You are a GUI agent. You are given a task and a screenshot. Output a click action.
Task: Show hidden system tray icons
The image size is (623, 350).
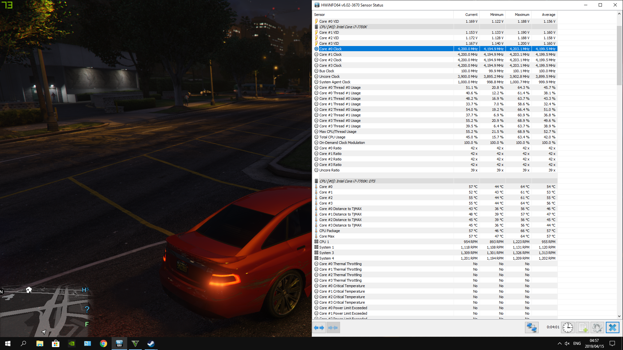click(559, 344)
